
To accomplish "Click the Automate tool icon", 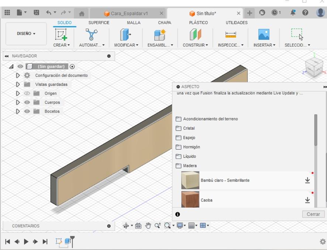I will pos(91,34).
